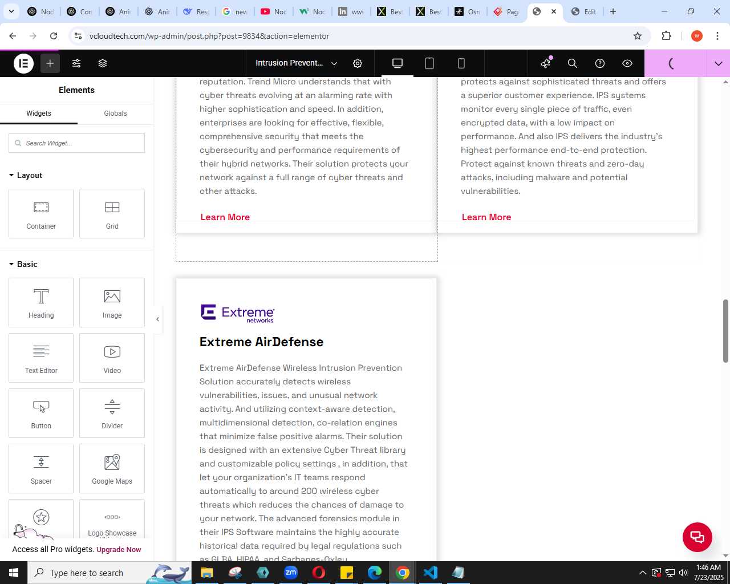Open the taskbar clock and date

tap(709, 573)
